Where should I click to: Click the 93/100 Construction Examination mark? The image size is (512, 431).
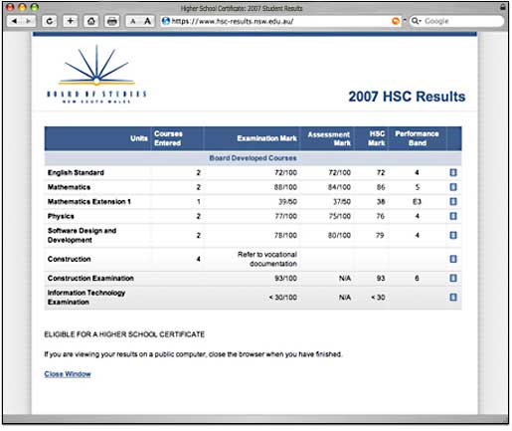tap(285, 278)
